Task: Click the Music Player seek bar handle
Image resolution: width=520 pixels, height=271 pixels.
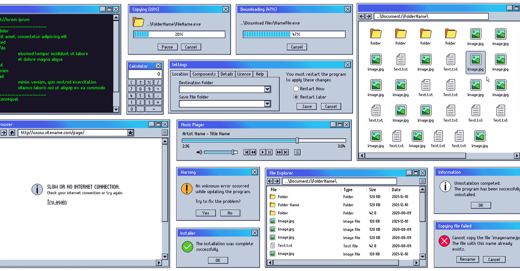Action: 297,140
